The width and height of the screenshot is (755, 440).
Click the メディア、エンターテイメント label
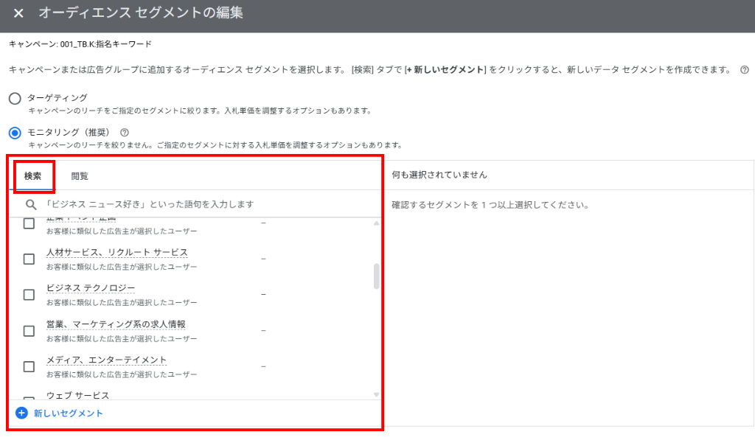pyautogui.click(x=106, y=360)
